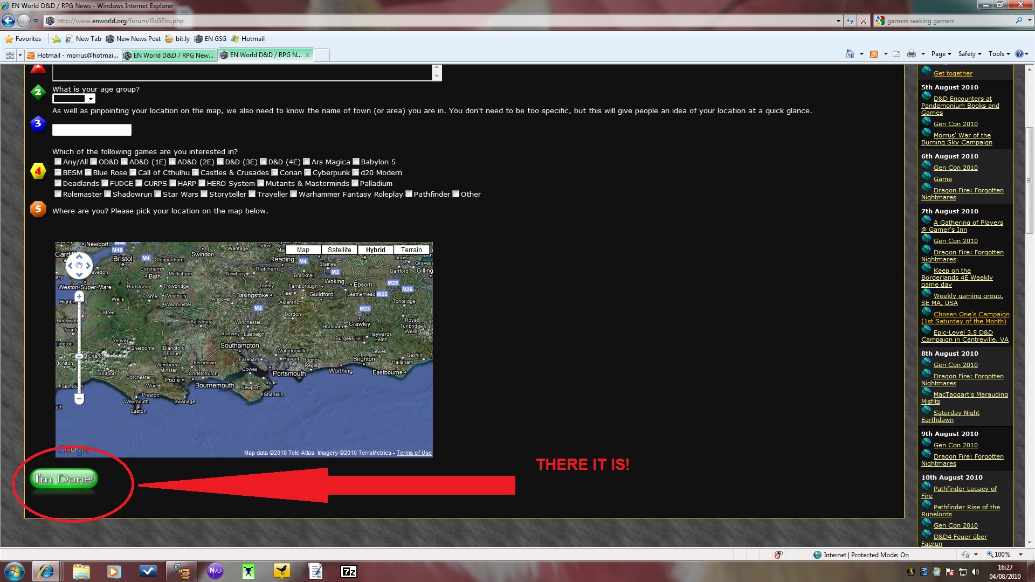Expand the Page menu dropdown
Viewport: 1035px width, 582px height.
coord(941,54)
